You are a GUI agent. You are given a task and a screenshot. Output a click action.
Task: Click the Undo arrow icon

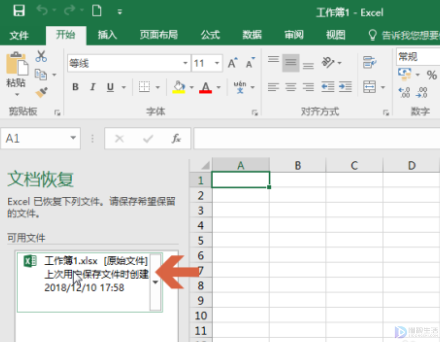pyautogui.click(x=42, y=11)
